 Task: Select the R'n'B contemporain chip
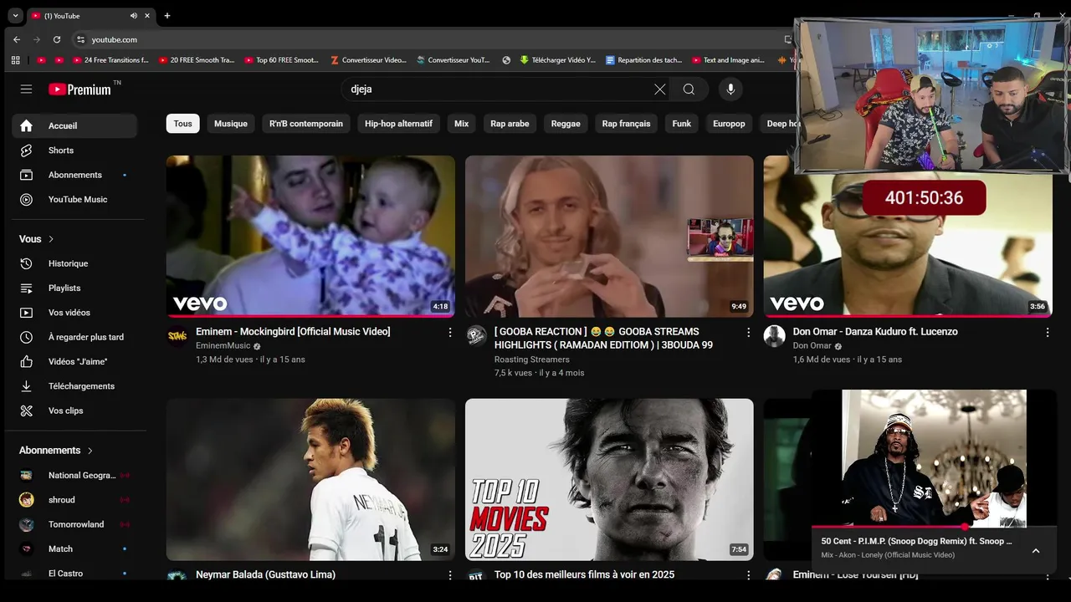(306, 124)
